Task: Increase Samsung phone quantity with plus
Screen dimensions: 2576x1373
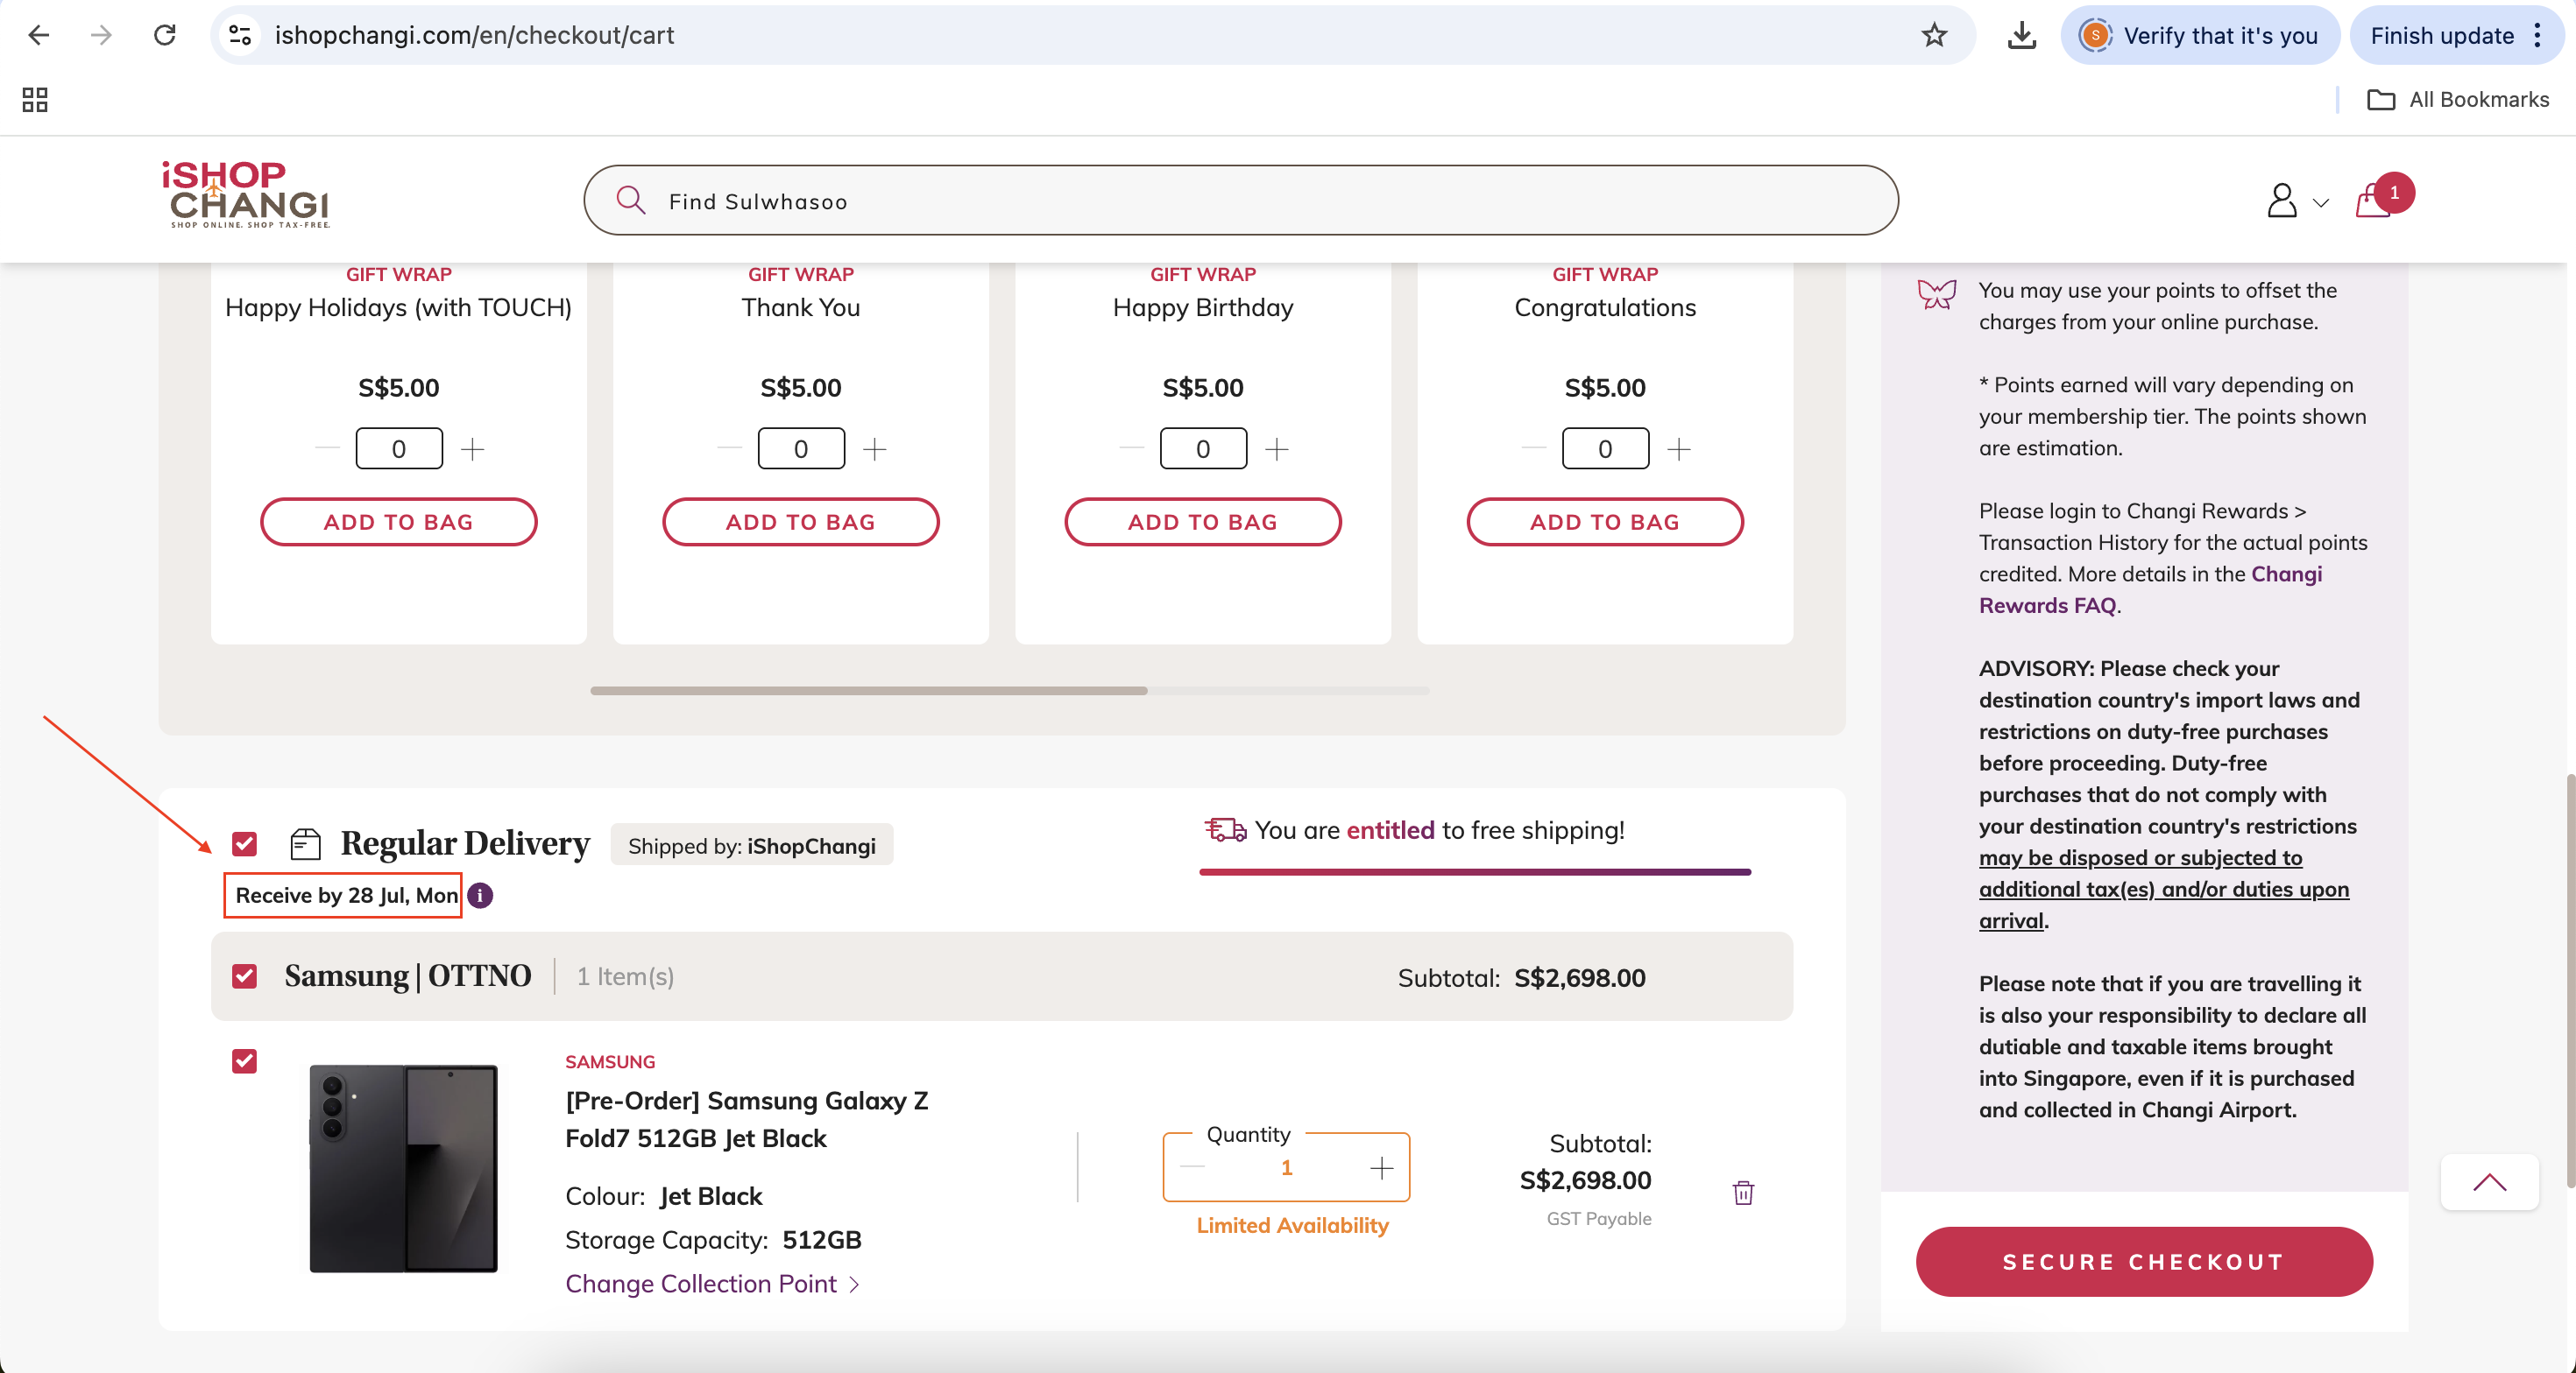Action: (x=1381, y=1168)
